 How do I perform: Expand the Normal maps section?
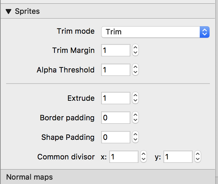click(x=29, y=177)
